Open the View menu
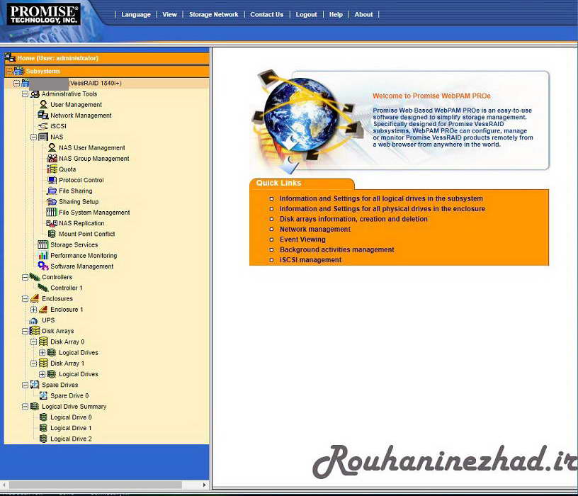The height and width of the screenshot is (496, 578). tap(169, 15)
